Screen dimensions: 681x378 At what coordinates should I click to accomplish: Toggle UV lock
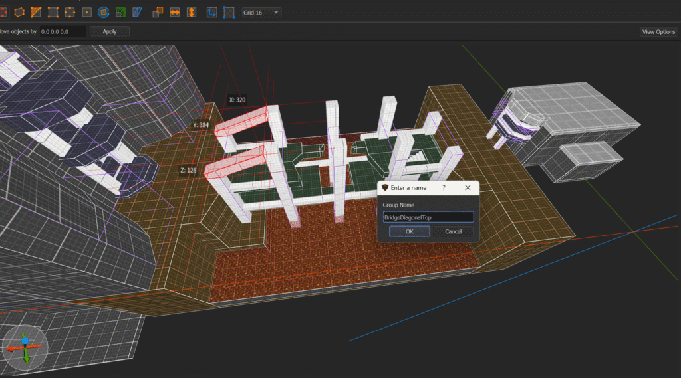[229, 12]
